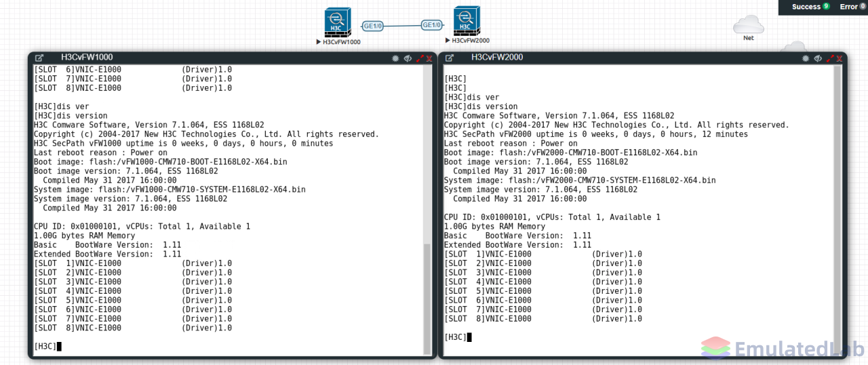Toggle visibility eye in H3CvFW1000 console header
This screenshot has height=365, width=868.
point(408,58)
